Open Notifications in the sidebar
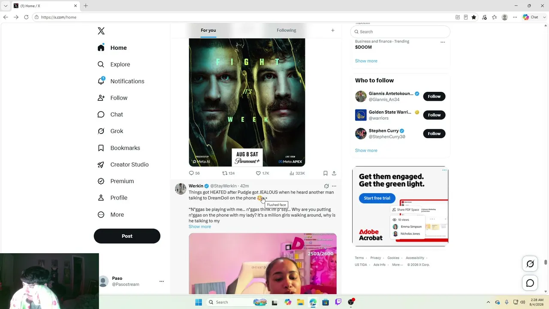This screenshot has height=309, width=549. (x=121, y=81)
